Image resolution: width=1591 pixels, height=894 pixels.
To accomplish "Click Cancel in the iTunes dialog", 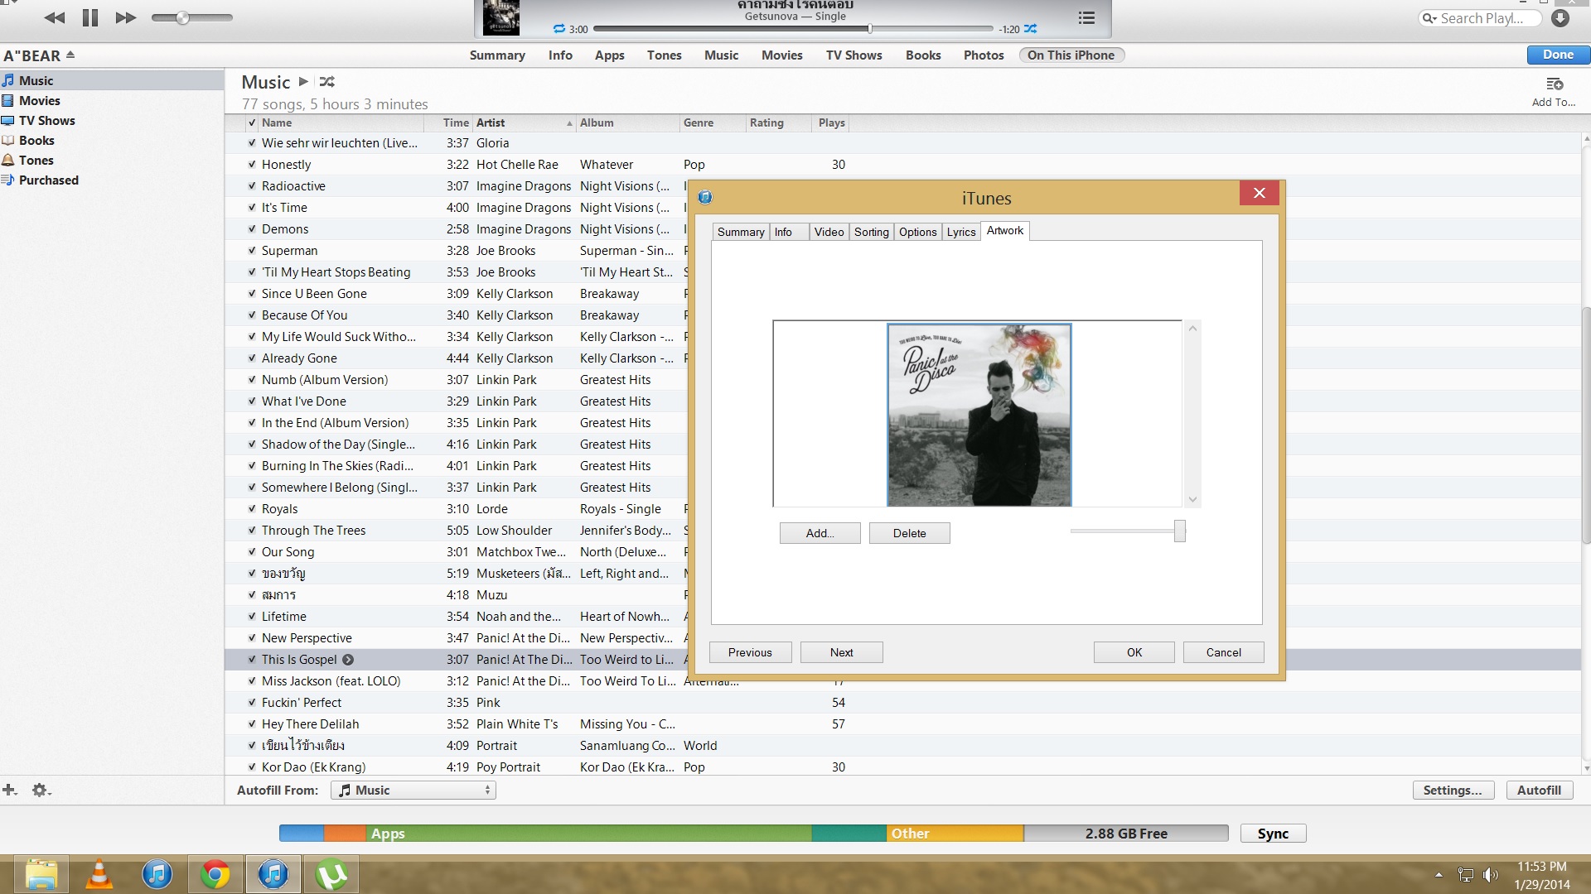I will click(x=1223, y=652).
